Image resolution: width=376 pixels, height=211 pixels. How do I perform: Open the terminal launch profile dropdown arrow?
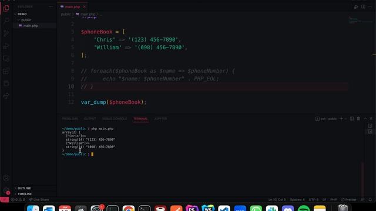tap(345, 118)
